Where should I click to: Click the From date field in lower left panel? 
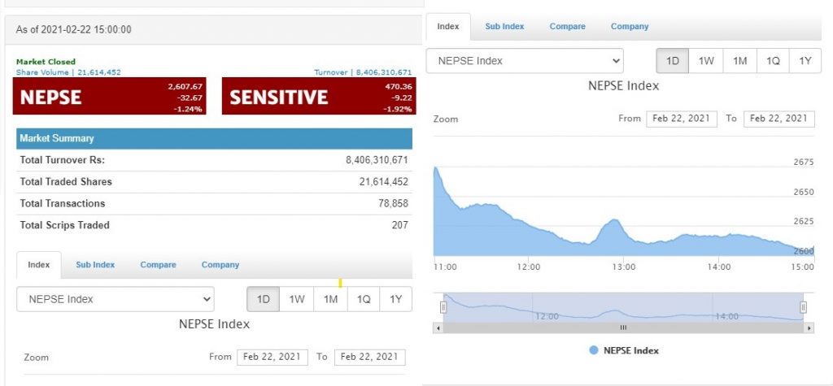(272, 358)
